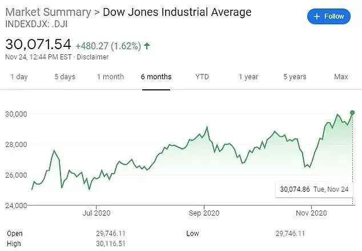The image size is (362, 251).
Task: Click the Follow button
Action: pyautogui.click(x=328, y=17)
